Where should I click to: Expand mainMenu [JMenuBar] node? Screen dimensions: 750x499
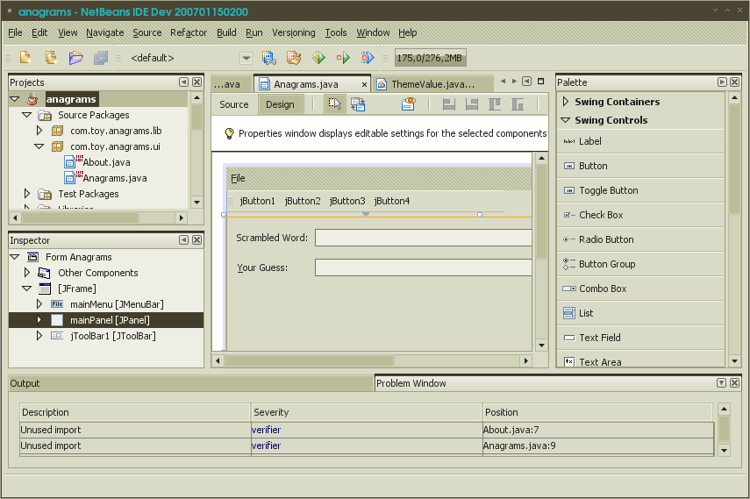(39, 304)
